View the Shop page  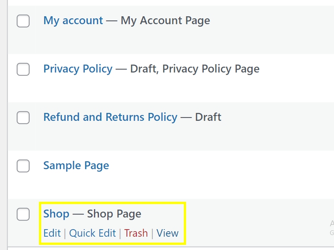167,233
